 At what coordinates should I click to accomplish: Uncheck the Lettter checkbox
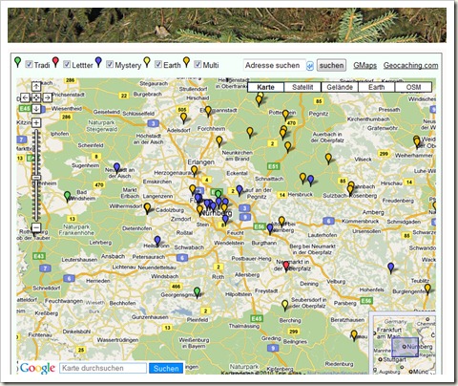(x=67, y=64)
